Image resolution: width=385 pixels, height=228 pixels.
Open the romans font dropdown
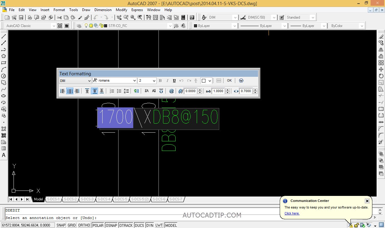[135, 80]
